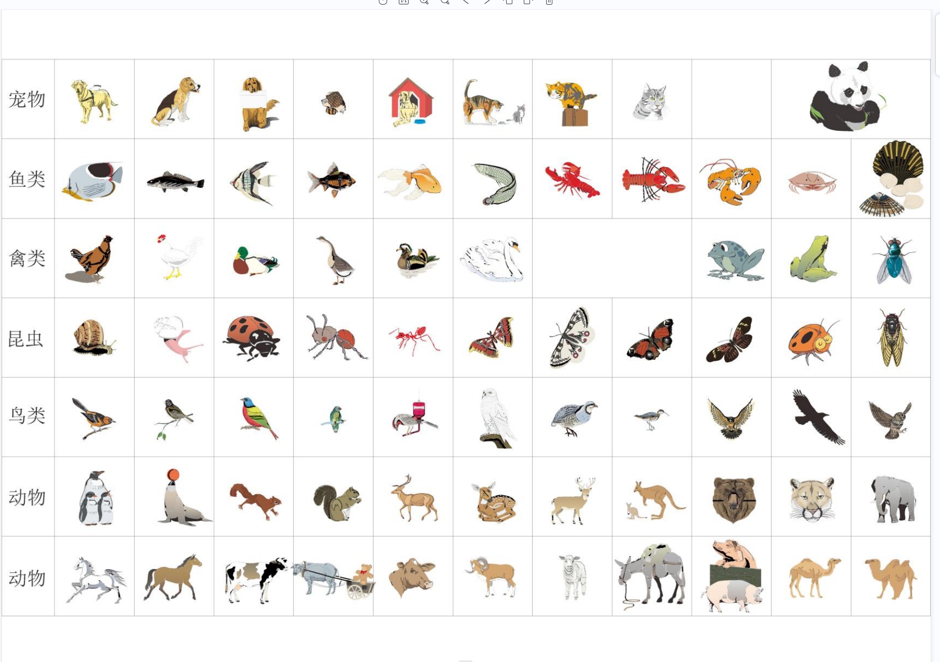This screenshot has height=662, width=940.
Task: Click the 1:1 actual size toolbar icon
Action: [404, 2]
